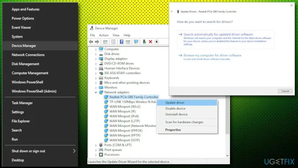Screen dimensions: 298x168
Task: Click the Device Manager title bar icon
Action: pyautogui.click(x=91, y=28)
